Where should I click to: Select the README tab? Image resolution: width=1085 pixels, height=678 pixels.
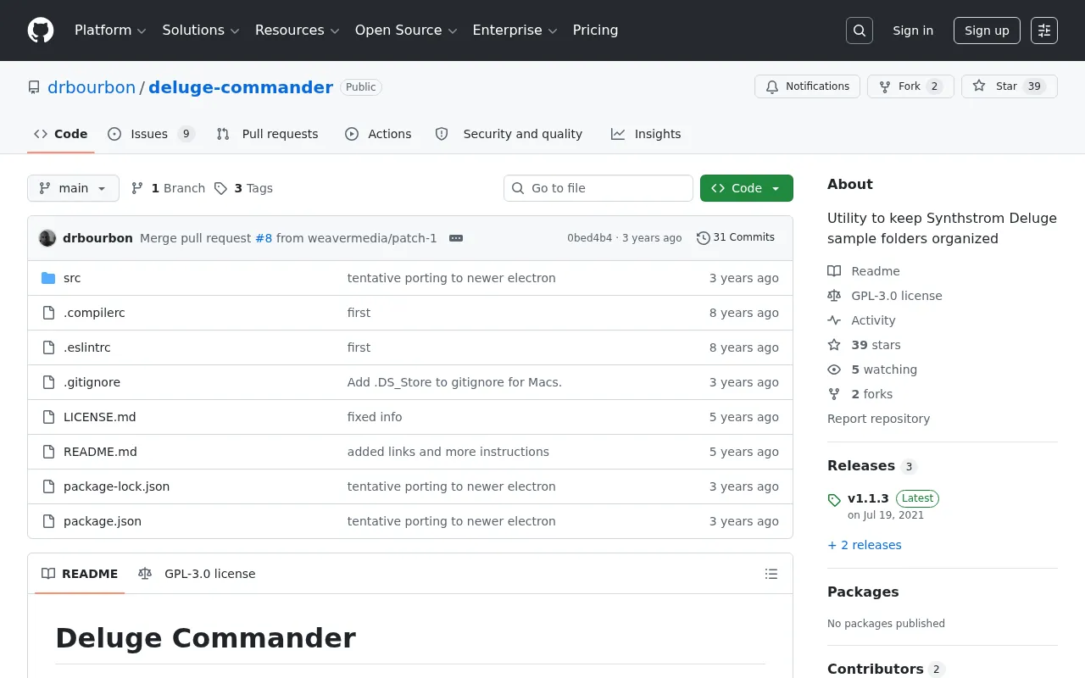(x=80, y=574)
